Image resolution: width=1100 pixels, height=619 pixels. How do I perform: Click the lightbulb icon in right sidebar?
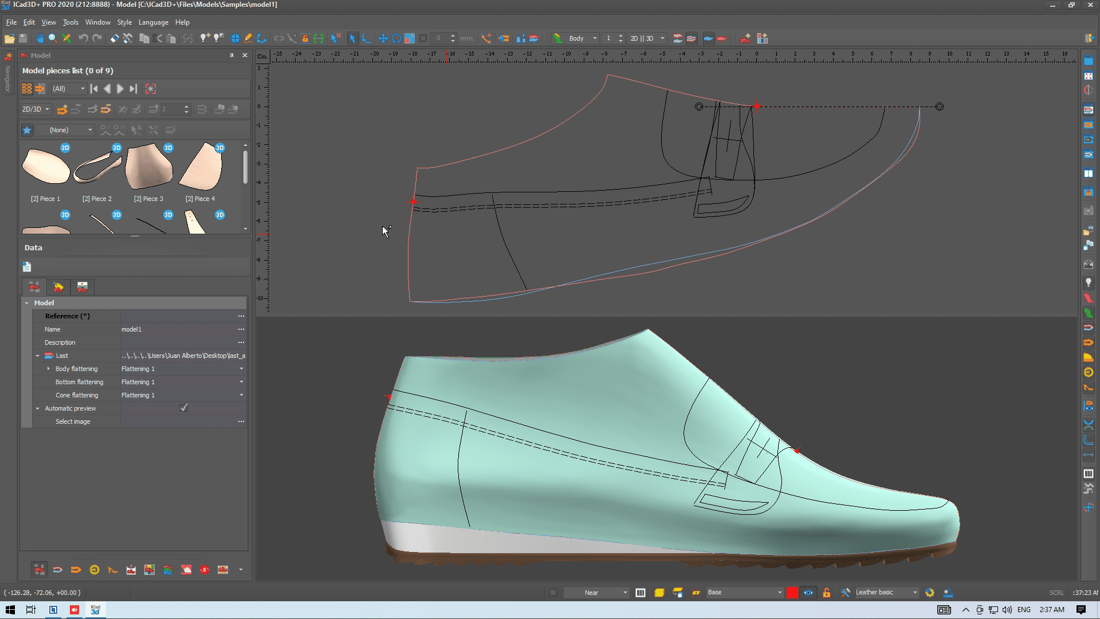coord(1088,283)
